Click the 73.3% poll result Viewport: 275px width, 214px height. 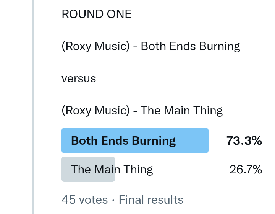(x=244, y=140)
